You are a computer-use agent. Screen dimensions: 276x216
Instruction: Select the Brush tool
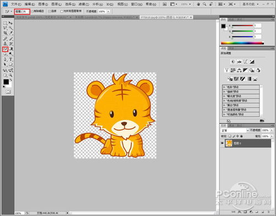point(11,38)
